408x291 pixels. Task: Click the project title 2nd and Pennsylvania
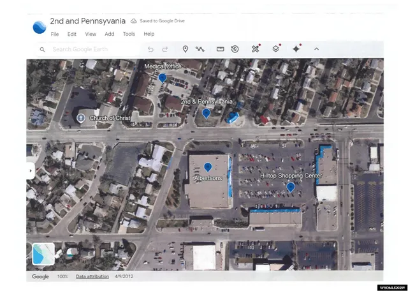pos(87,21)
